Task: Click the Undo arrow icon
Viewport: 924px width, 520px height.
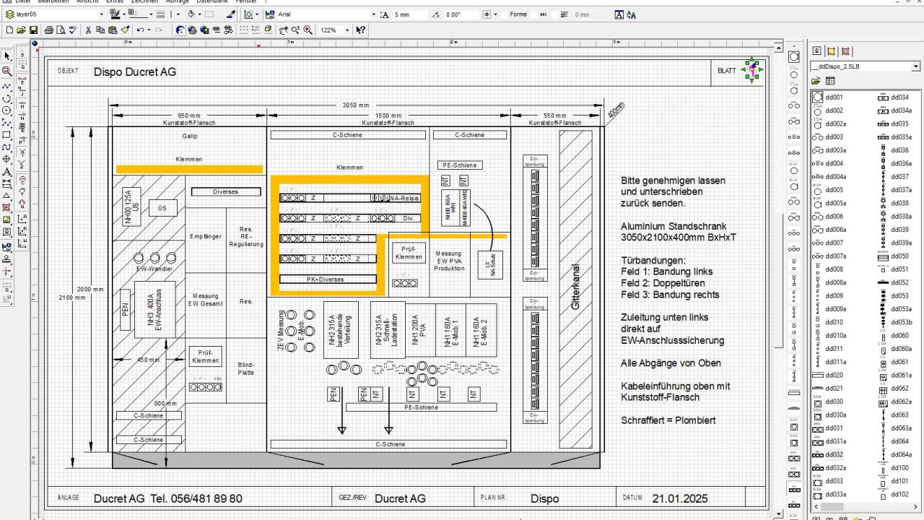Action: (140, 30)
